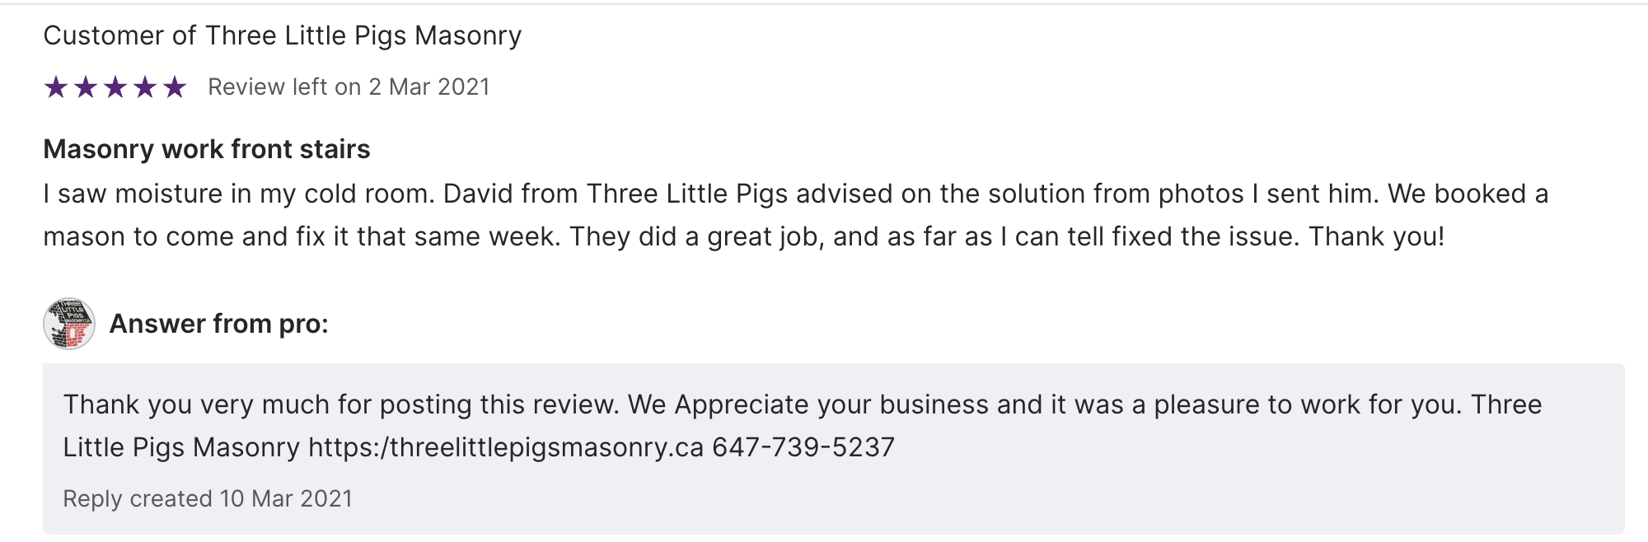Click the 'Answer from pro:' label
The width and height of the screenshot is (1648, 542).
point(218,324)
